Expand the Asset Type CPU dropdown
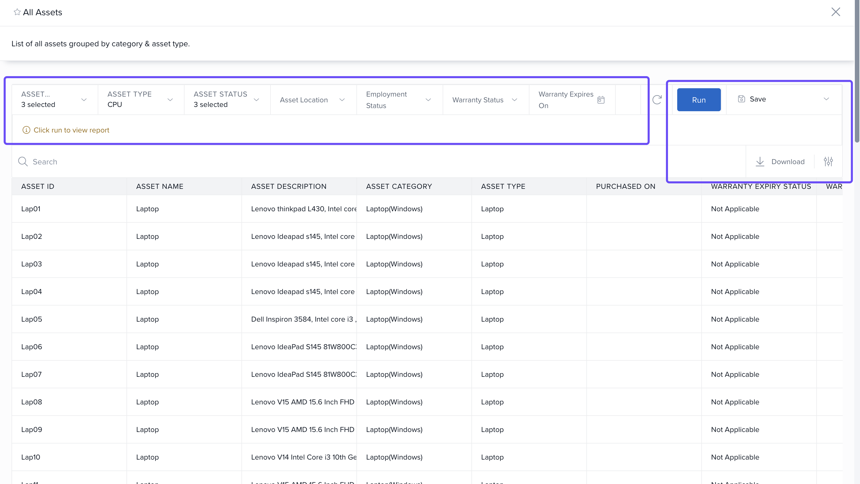 [x=170, y=99]
